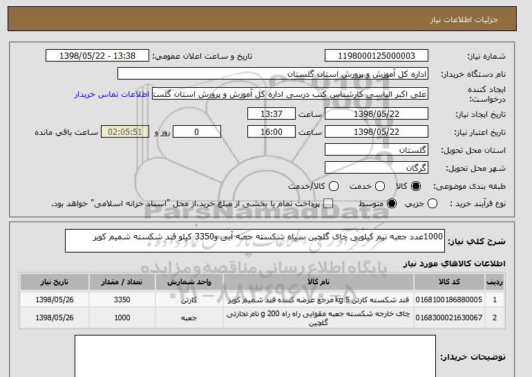Select the کالا radio button
532x377 pixels.
pyautogui.click(x=416, y=186)
